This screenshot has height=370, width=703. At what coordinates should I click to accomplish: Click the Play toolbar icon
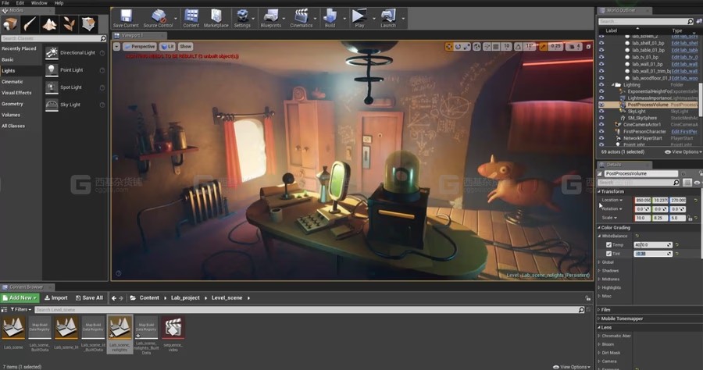pyautogui.click(x=359, y=19)
